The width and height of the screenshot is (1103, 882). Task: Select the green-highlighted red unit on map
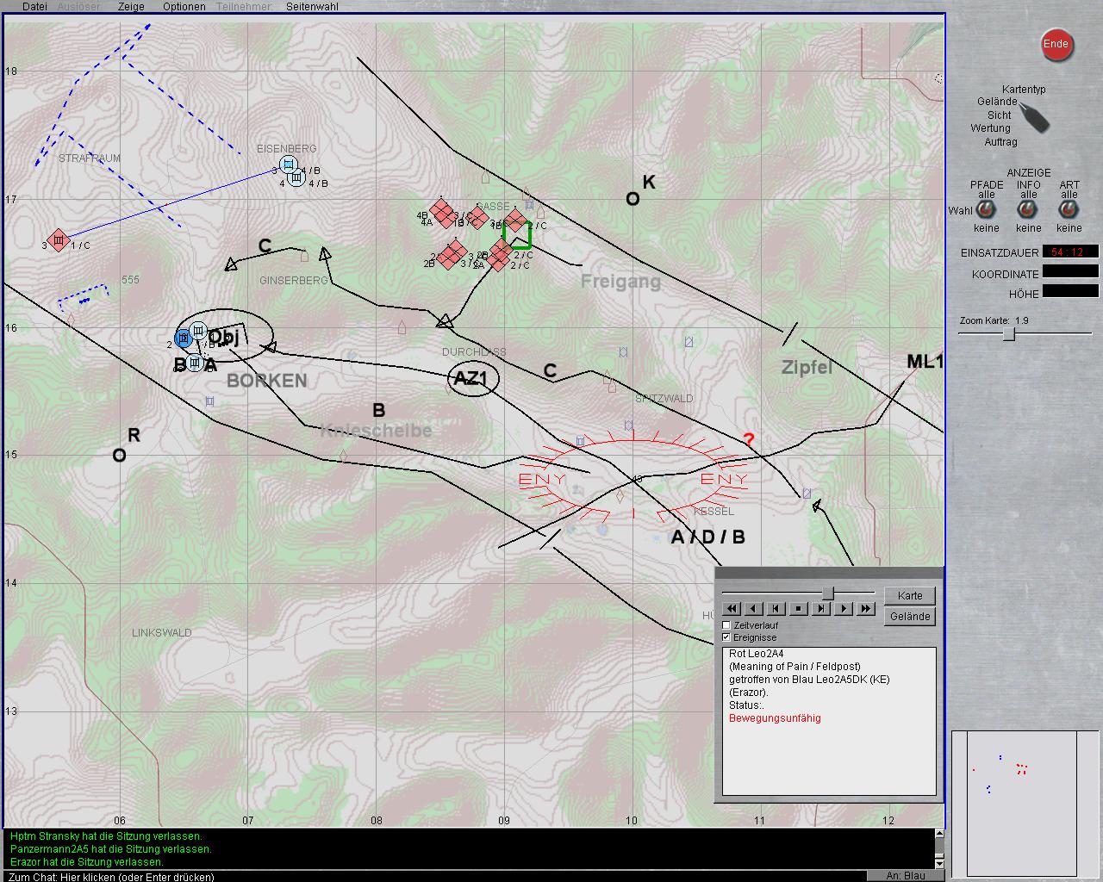(x=516, y=234)
